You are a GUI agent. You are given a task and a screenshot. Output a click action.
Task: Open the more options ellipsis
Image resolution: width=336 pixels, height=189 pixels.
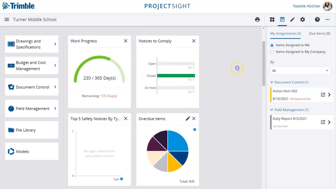point(328,20)
